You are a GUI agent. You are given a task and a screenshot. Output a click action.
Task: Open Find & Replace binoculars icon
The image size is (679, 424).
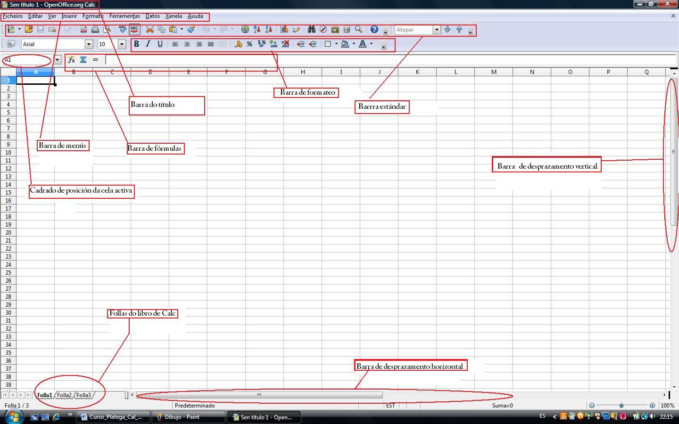click(x=311, y=30)
